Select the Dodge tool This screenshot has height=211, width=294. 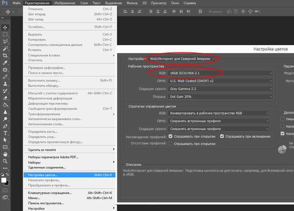pos(5,119)
